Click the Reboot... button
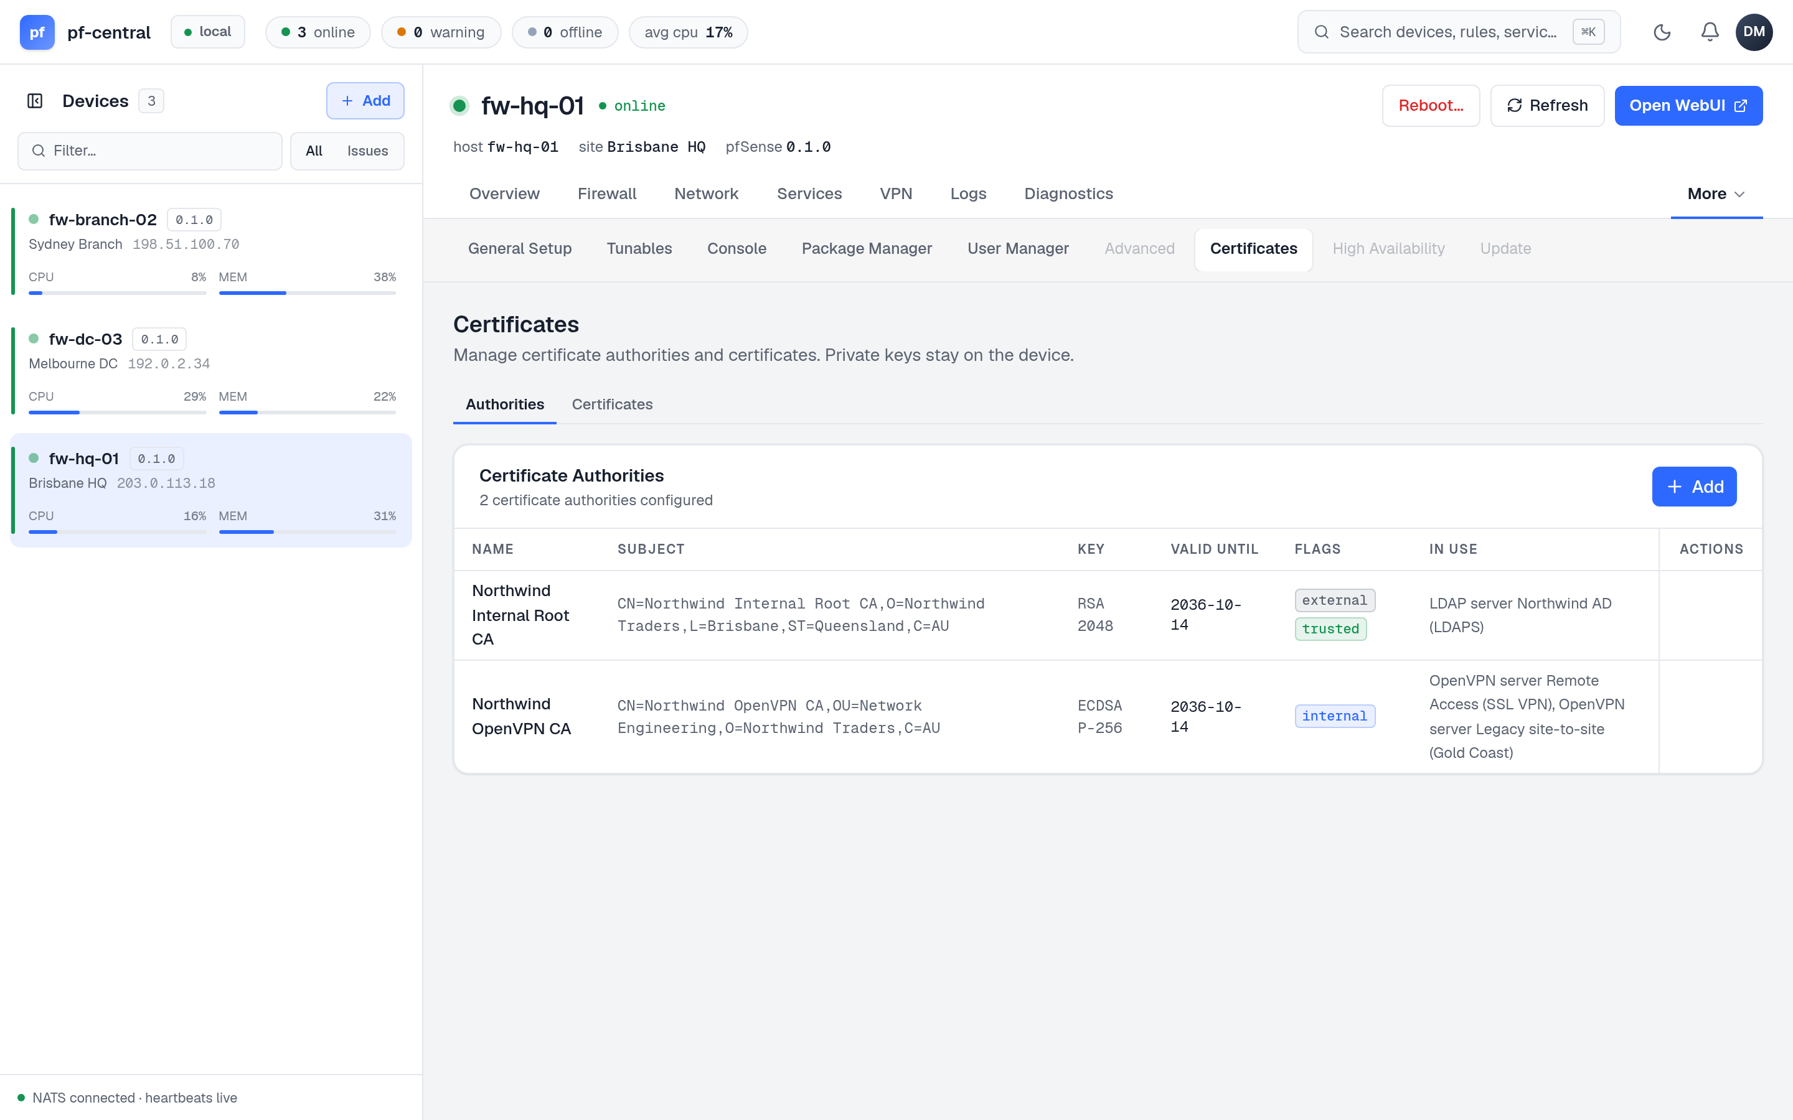This screenshot has height=1120, width=1793. coord(1431,105)
